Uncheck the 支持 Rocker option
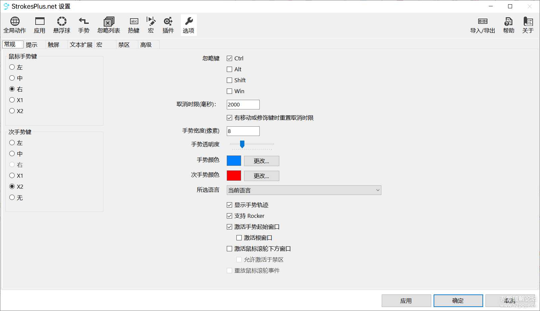540x311 pixels. [x=229, y=216]
